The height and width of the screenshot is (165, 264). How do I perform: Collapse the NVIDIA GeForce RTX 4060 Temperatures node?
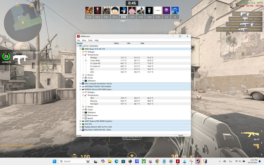click(83, 95)
